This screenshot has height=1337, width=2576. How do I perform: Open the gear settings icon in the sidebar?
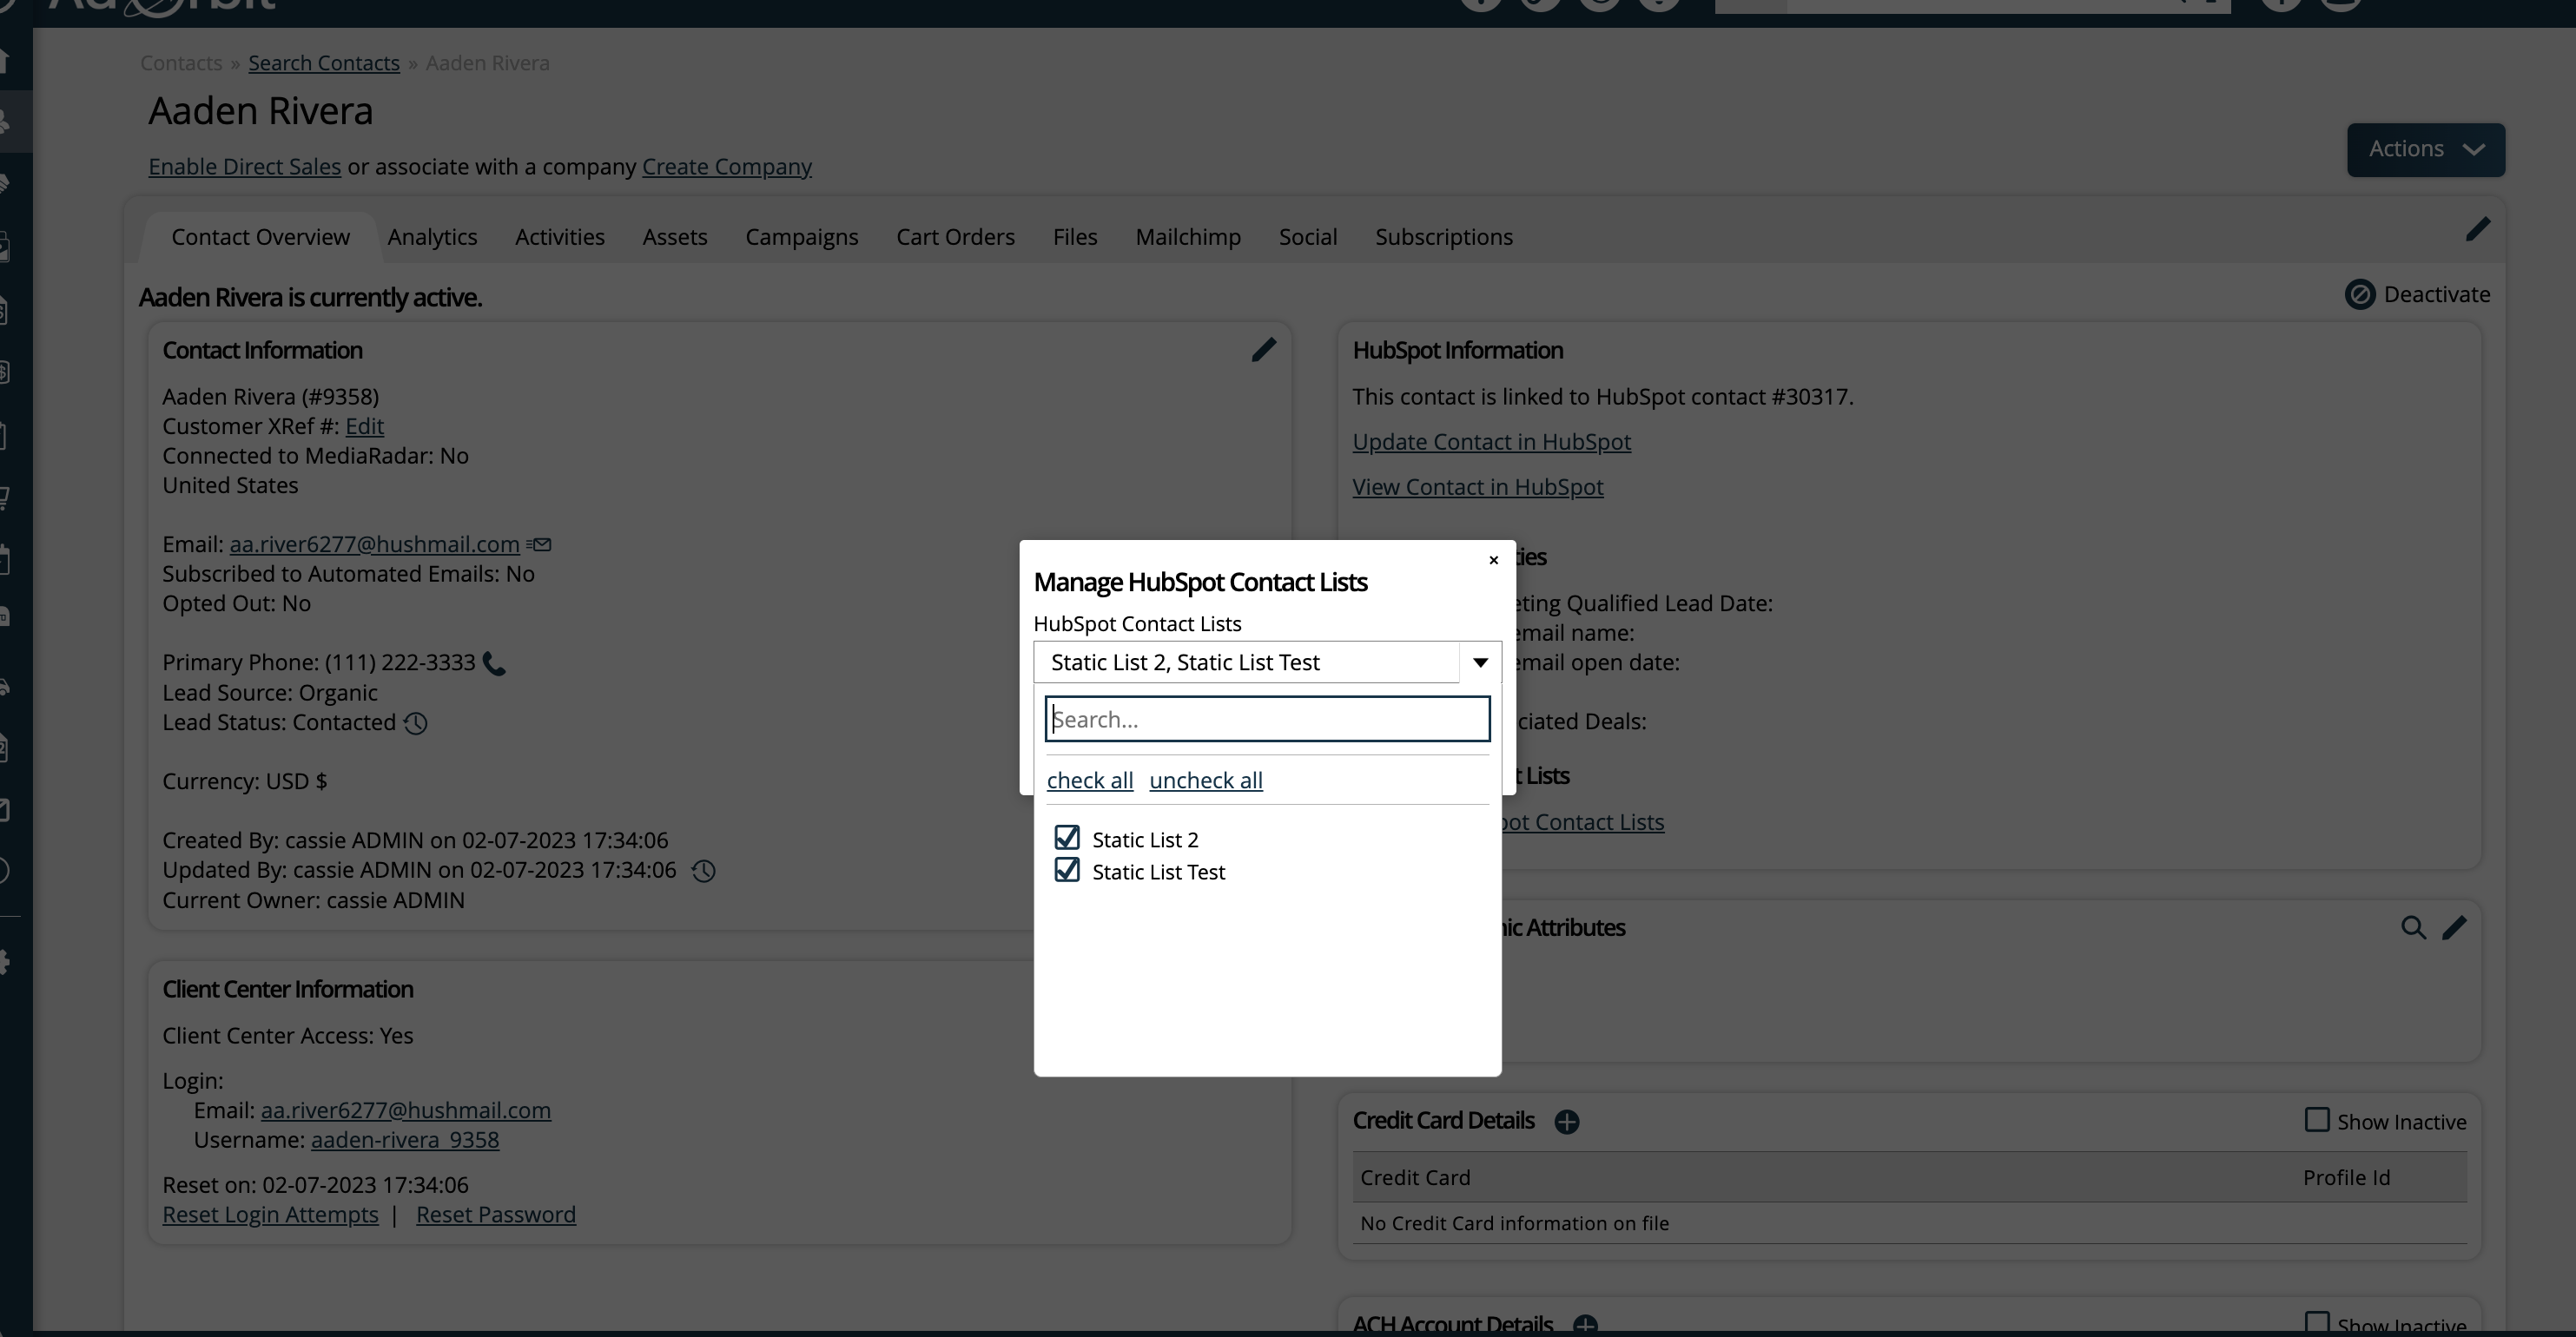pos(5,962)
